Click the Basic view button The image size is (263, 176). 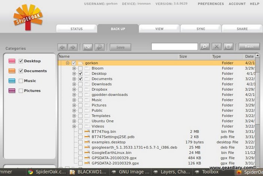[x=249, y=47]
